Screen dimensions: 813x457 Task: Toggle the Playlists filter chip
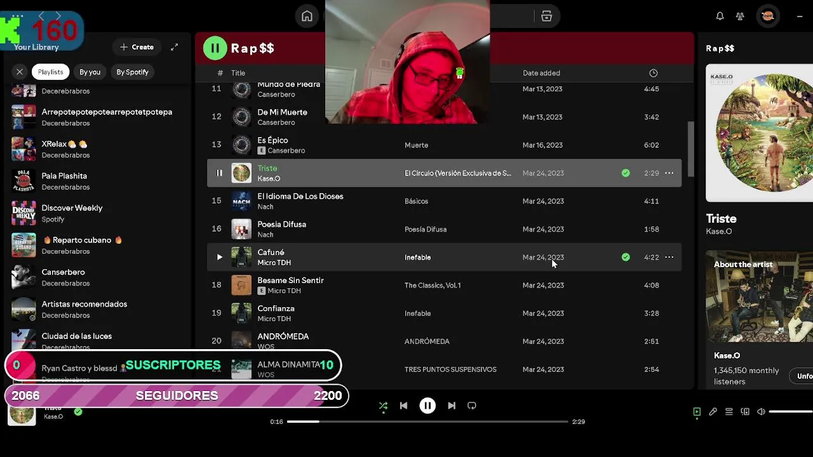click(x=50, y=72)
